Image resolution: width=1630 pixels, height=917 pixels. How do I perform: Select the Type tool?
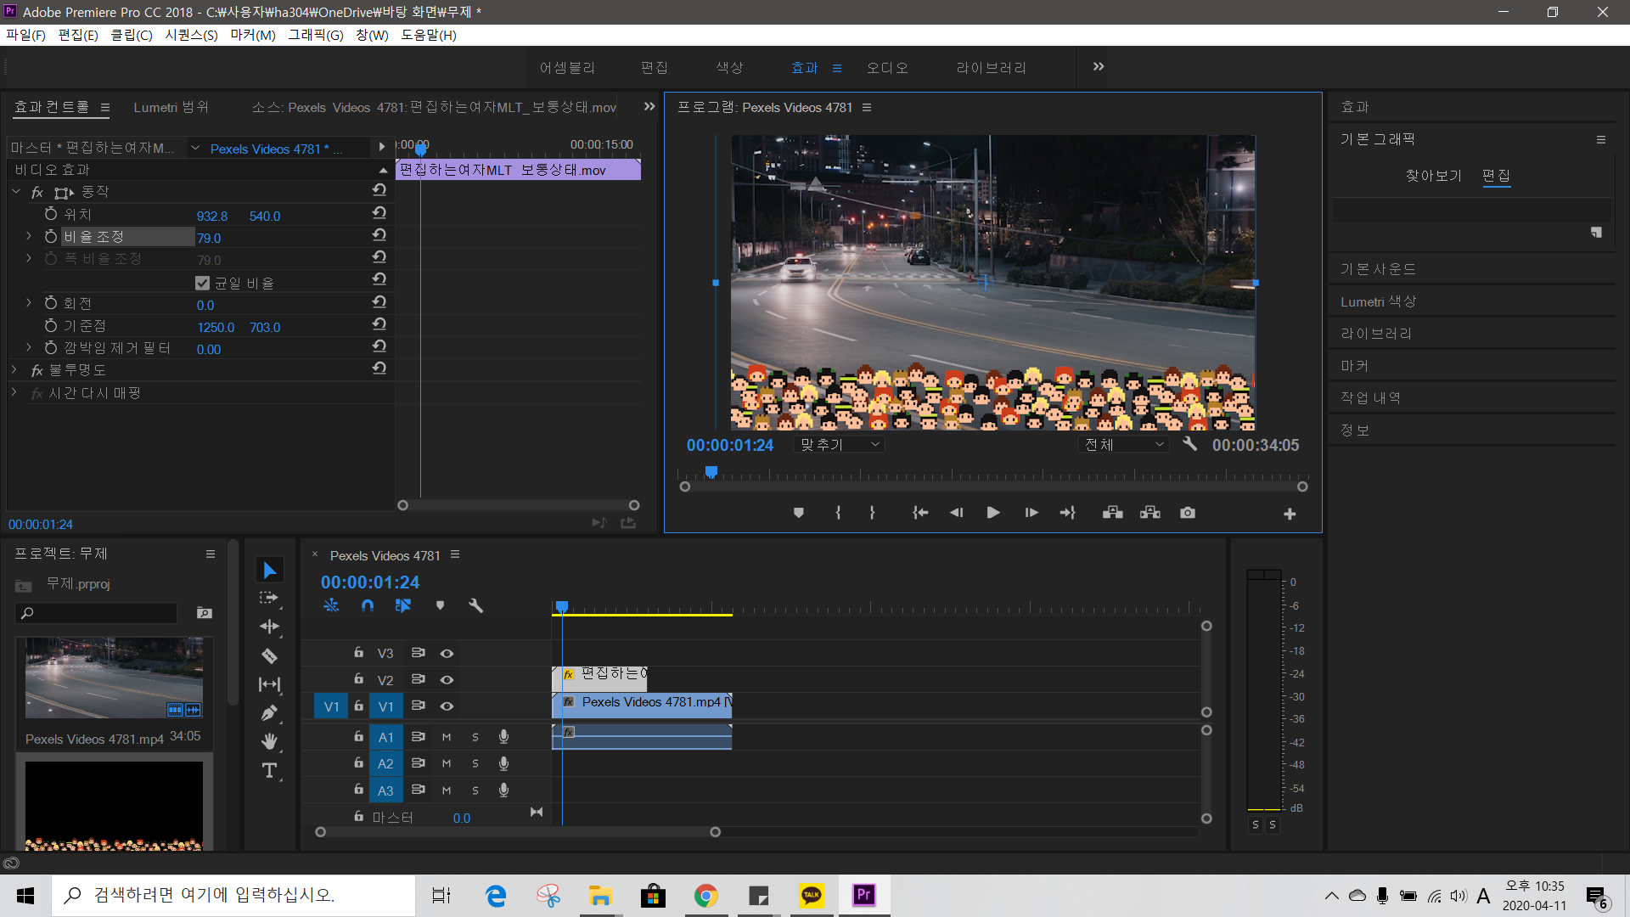269,771
